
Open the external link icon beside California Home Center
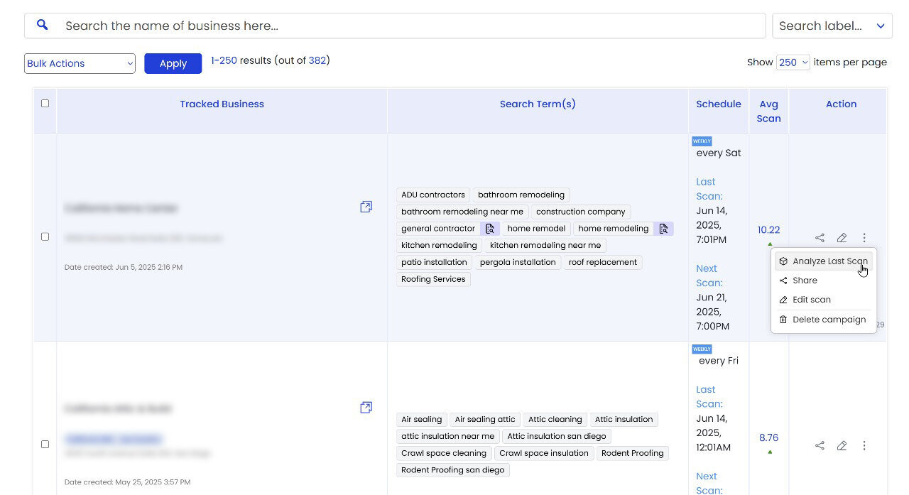366,207
